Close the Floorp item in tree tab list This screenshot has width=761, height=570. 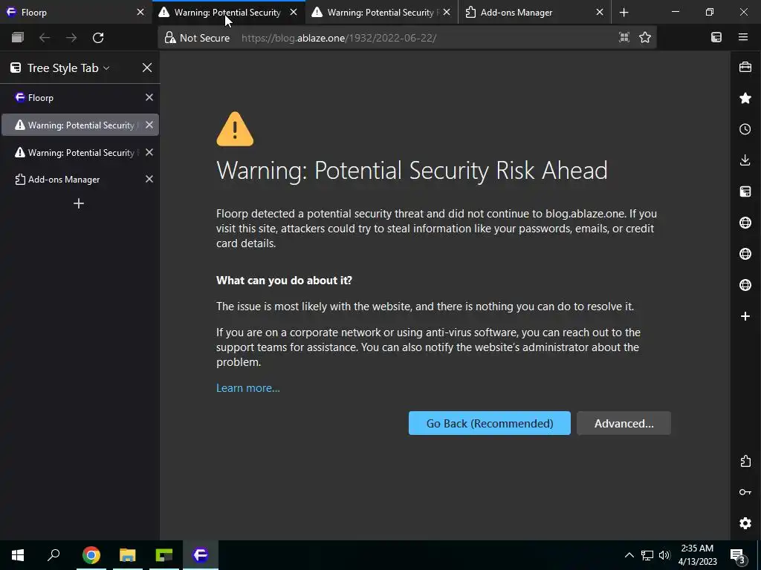point(149,97)
